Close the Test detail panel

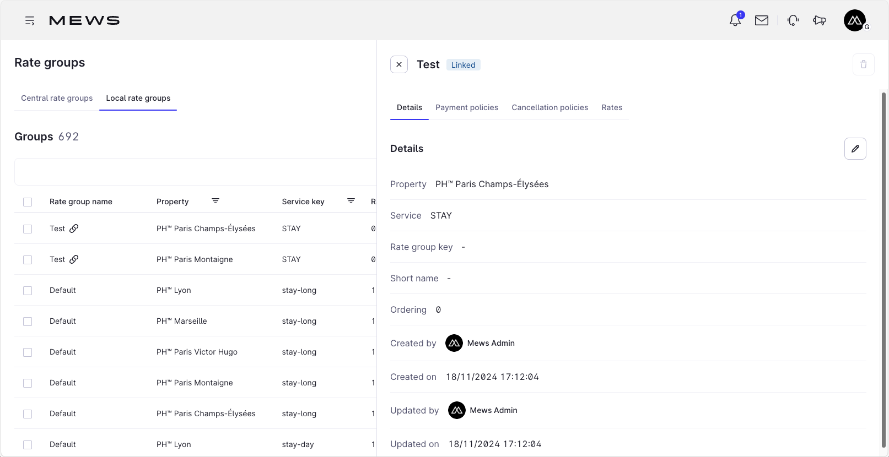click(x=399, y=64)
